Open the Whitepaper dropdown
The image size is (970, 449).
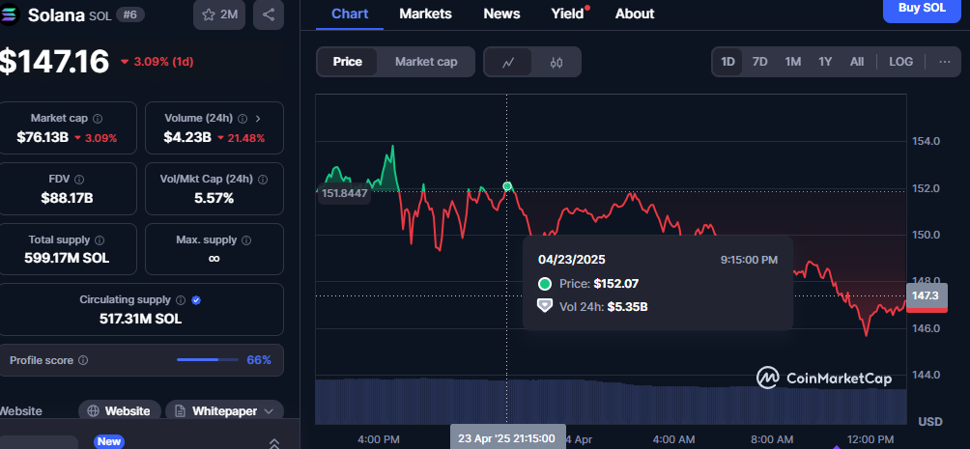tap(224, 410)
